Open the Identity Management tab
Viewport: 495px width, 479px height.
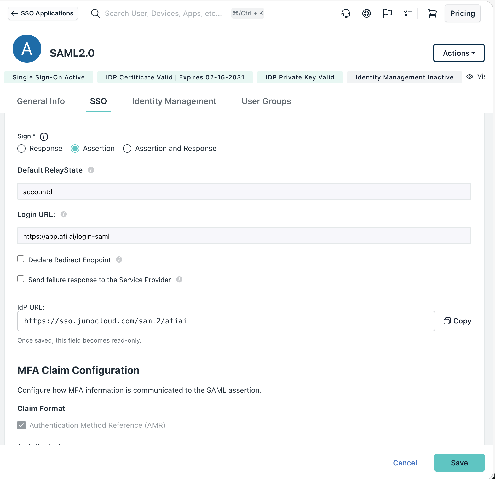coord(174,101)
